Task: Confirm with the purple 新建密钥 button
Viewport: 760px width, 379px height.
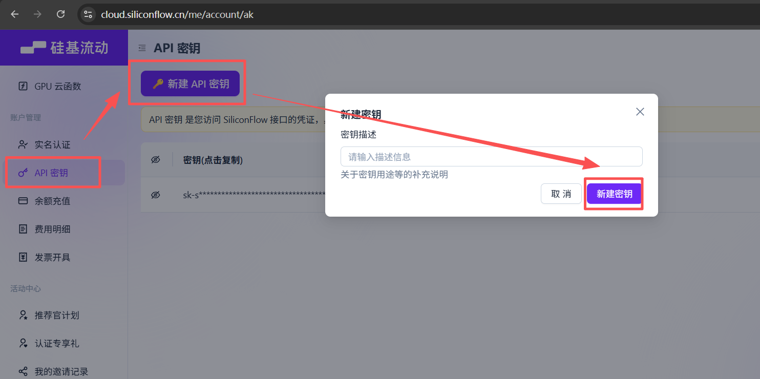Action: click(614, 194)
